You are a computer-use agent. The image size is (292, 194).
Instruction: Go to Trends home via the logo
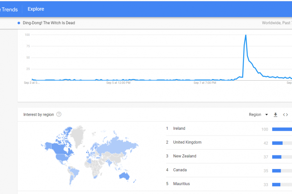tap(9, 9)
